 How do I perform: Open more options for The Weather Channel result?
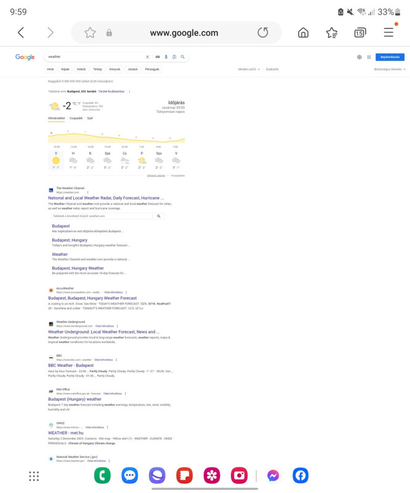tap(87, 192)
